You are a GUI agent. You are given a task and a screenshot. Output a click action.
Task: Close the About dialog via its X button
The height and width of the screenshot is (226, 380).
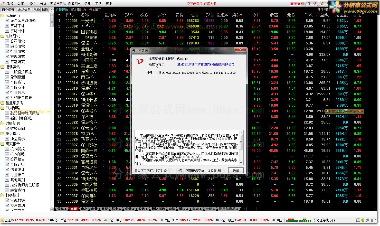[240, 49]
